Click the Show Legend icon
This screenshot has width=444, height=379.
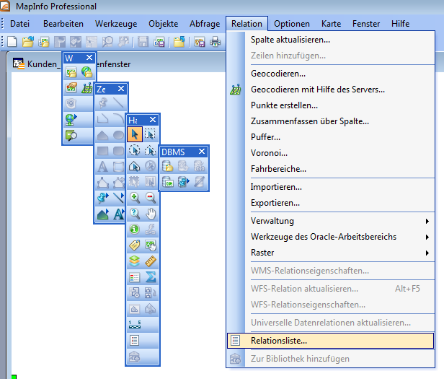click(135, 277)
